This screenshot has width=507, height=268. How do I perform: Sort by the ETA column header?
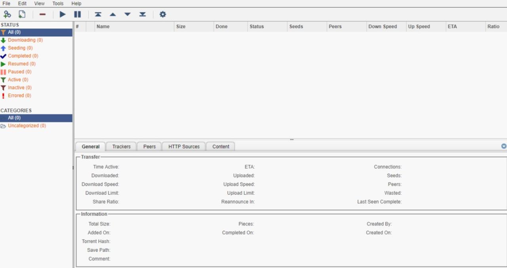(465, 27)
